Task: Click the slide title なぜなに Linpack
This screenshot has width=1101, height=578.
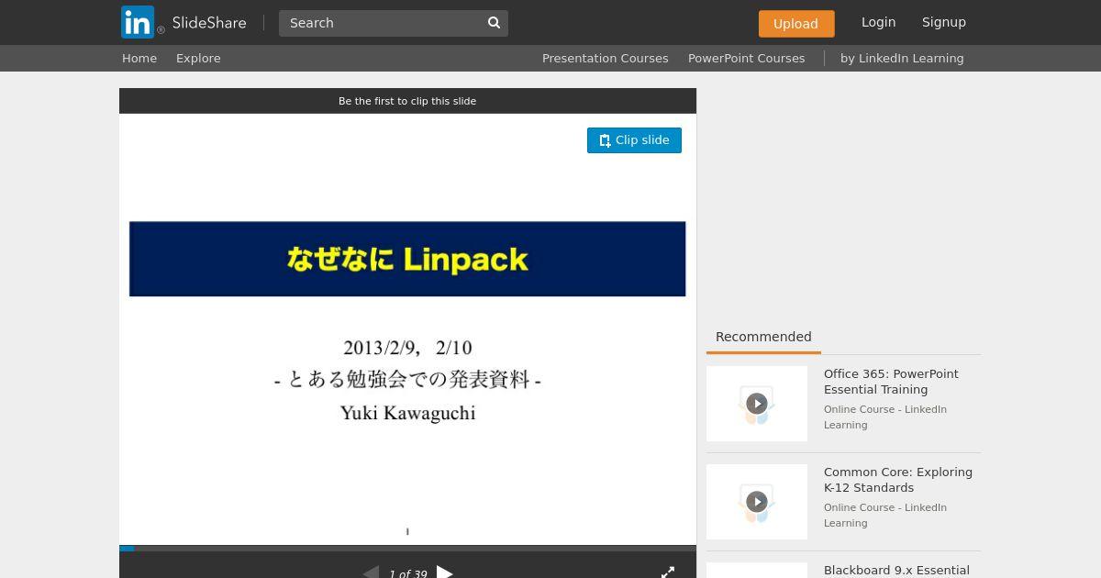Action: (x=407, y=260)
